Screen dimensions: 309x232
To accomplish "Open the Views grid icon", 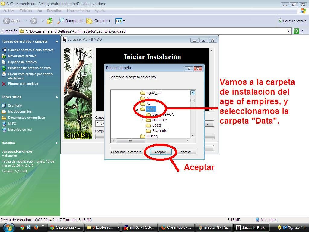I will [x=118, y=21].
